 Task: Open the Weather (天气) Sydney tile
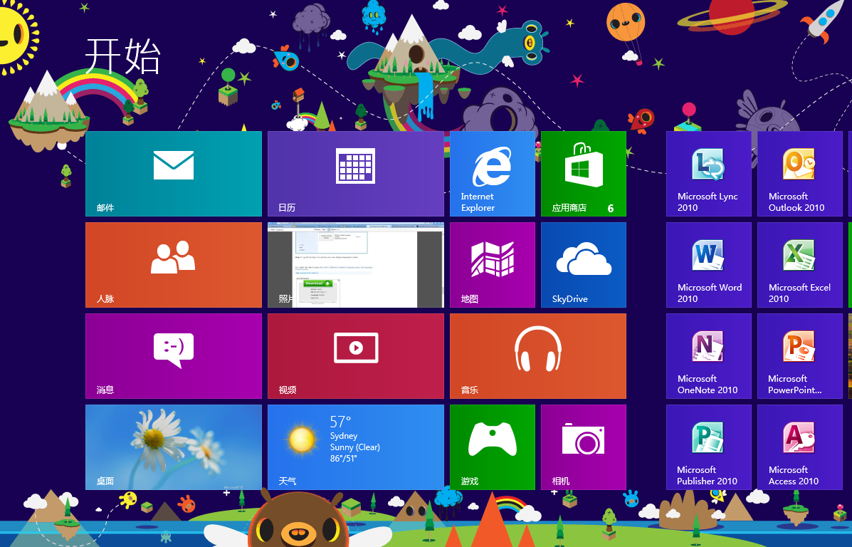(355, 447)
